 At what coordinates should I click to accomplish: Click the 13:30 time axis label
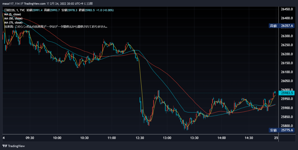(x=194, y=138)
